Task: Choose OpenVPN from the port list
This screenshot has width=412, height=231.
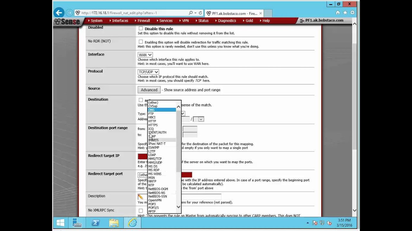Action: point(162,200)
